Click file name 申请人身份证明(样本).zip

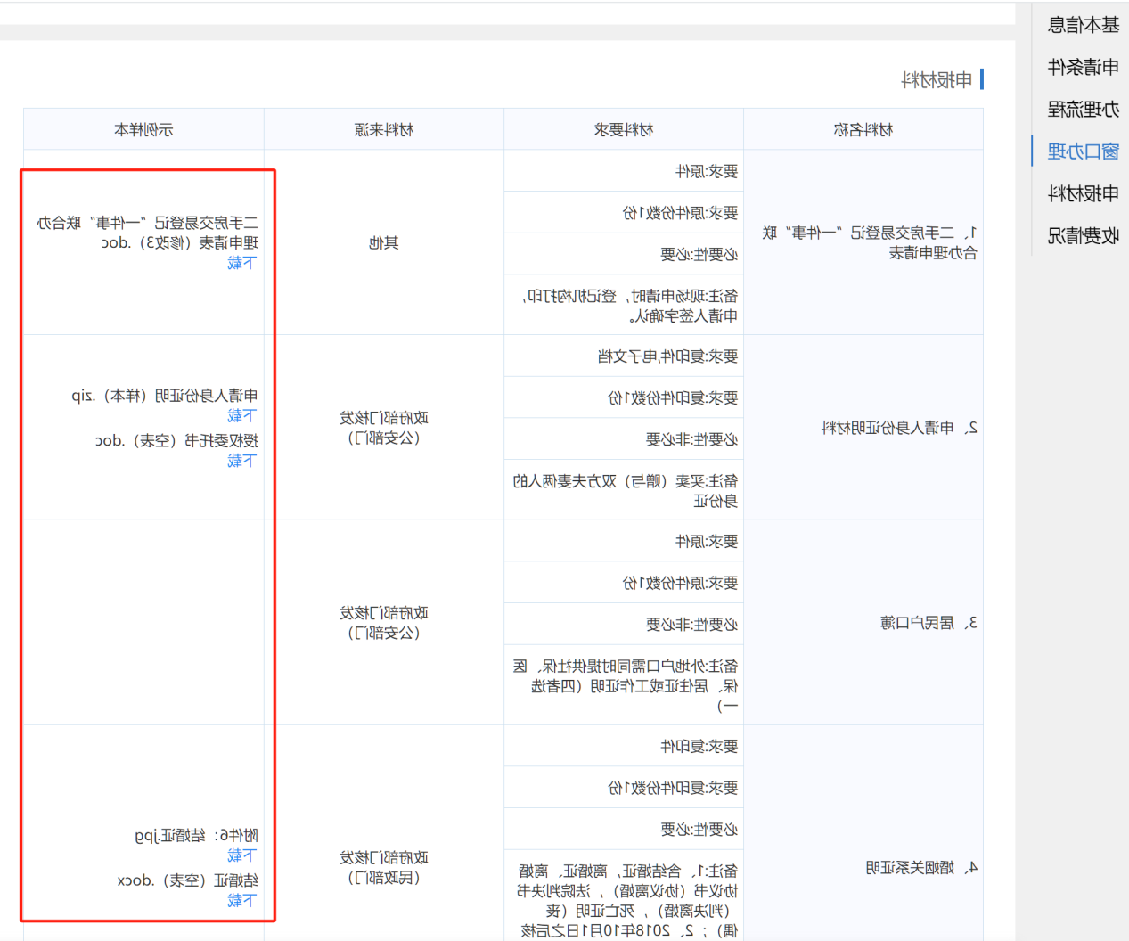coord(165,396)
